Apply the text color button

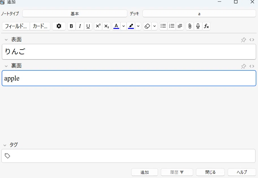pyautogui.click(x=116, y=26)
